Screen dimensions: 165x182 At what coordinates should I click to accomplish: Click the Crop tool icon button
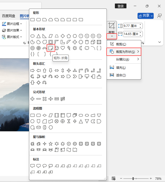pyautogui.click(x=112, y=26)
